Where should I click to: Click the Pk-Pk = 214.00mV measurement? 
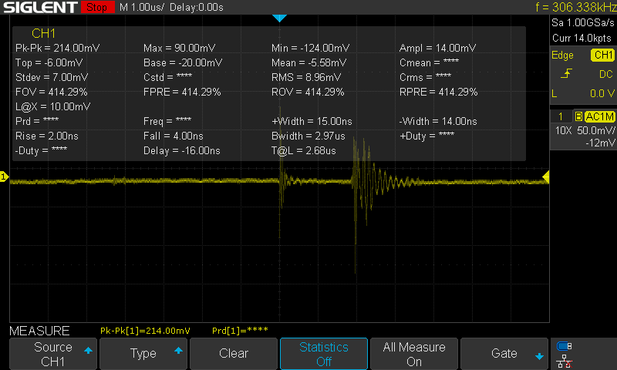(57, 48)
